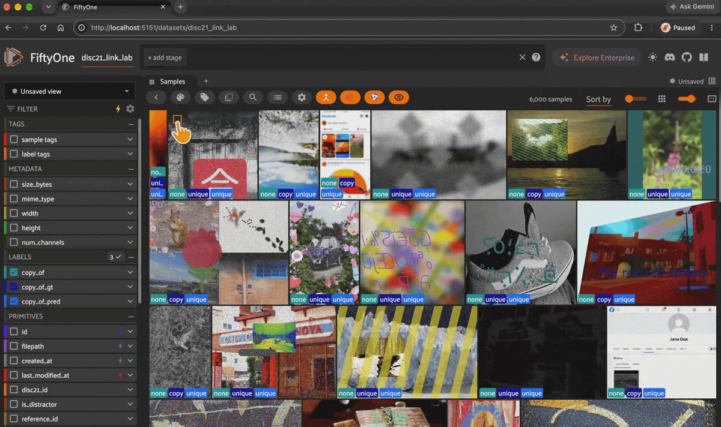Expand the width field filter

pos(130,213)
